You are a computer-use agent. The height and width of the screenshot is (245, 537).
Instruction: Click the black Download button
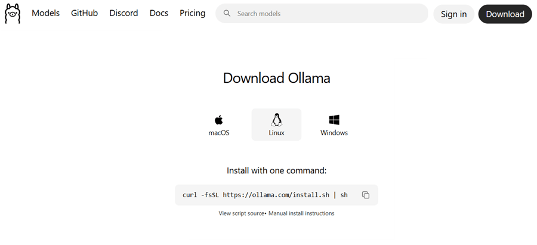[505, 14]
